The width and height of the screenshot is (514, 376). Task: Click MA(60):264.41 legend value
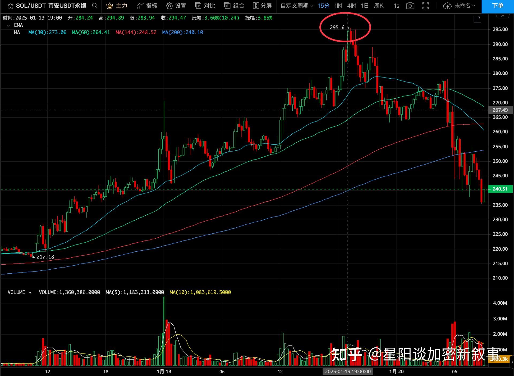tap(91, 32)
